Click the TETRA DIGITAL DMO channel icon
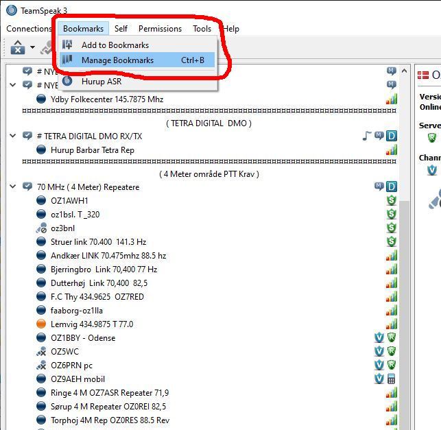441x430 pixels. (x=27, y=136)
